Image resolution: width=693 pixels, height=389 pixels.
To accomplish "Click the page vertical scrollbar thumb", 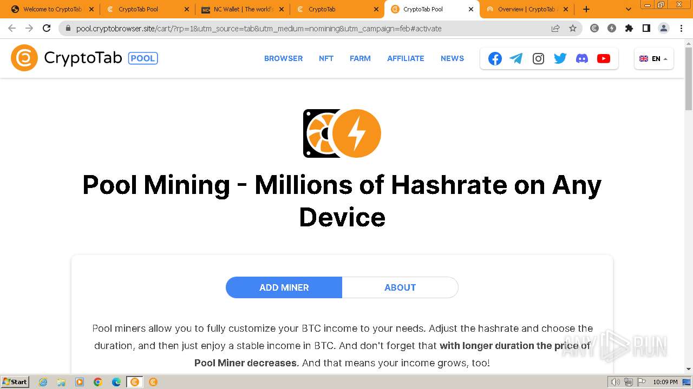I will point(689,79).
